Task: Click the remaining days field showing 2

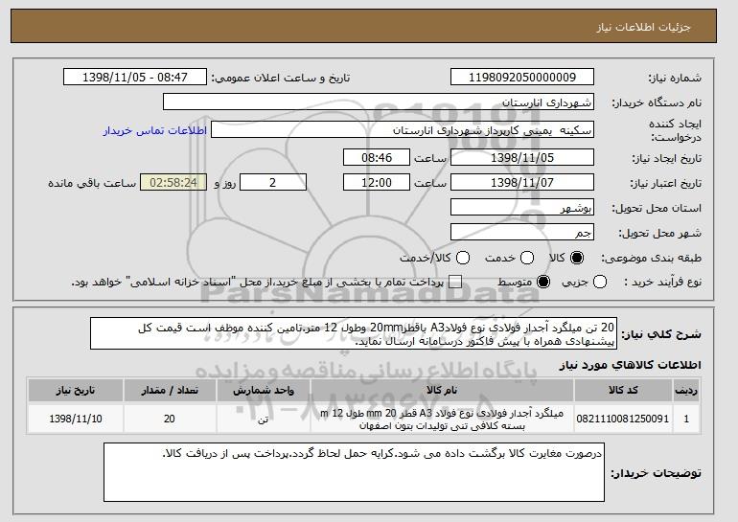Action: (x=273, y=183)
